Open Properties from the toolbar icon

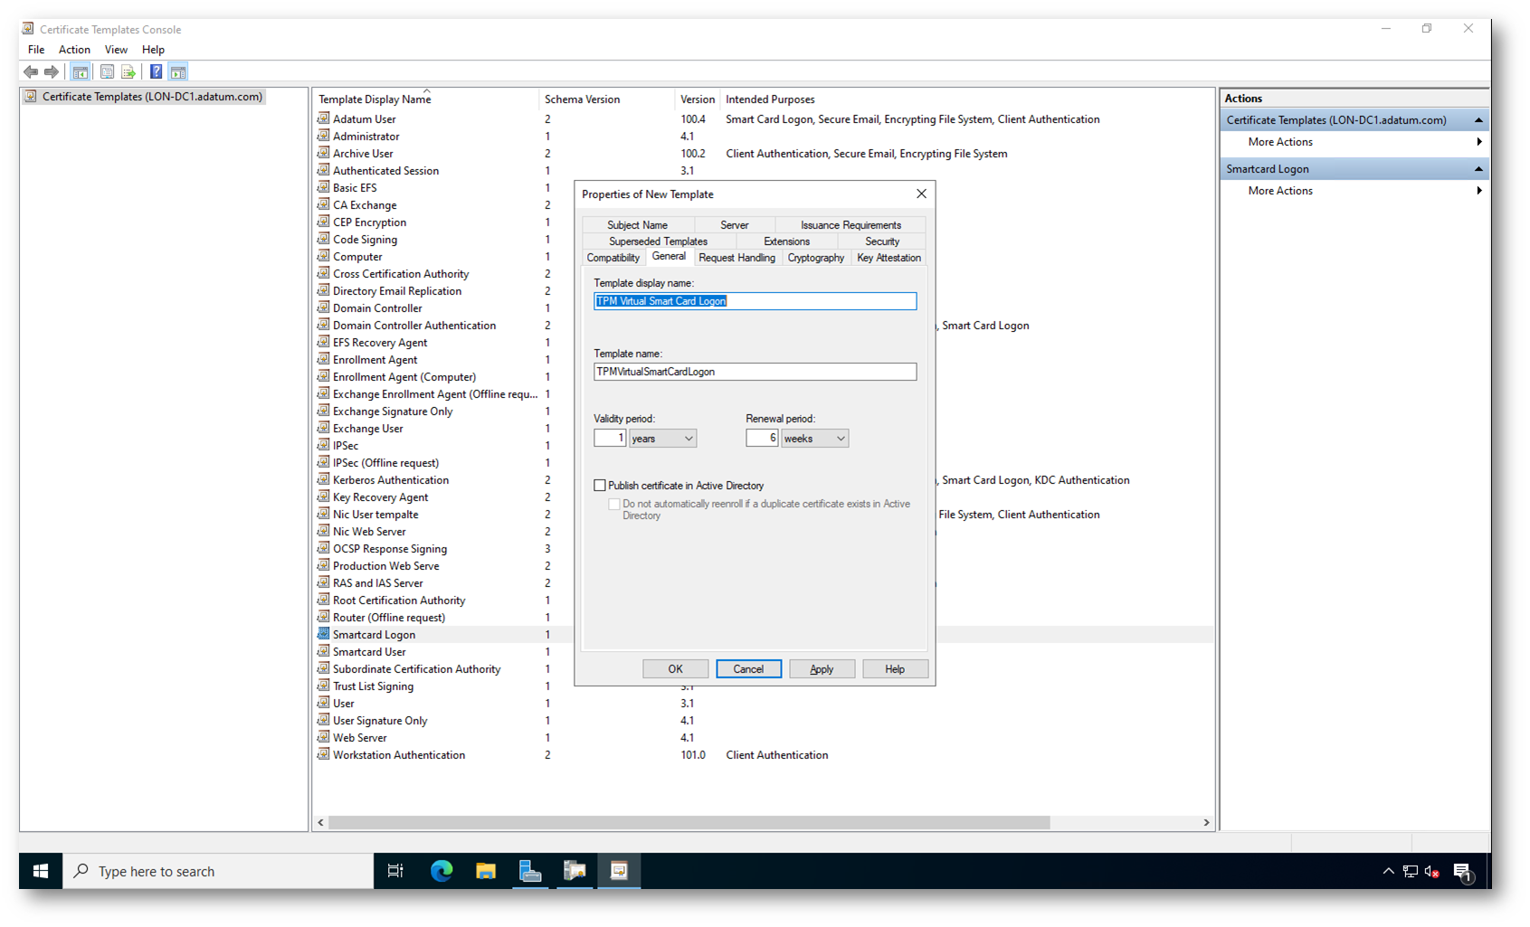tap(107, 72)
